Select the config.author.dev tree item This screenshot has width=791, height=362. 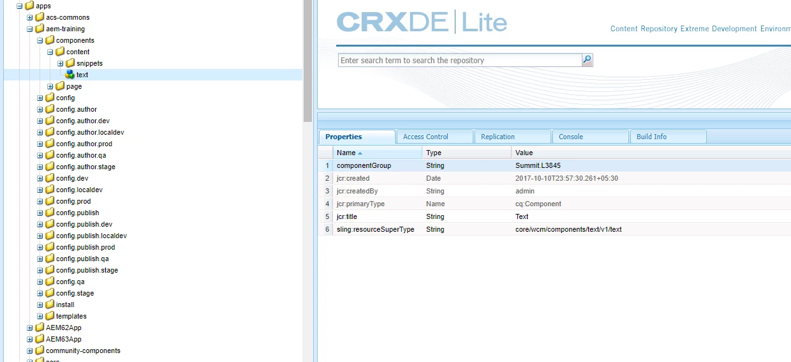(x=83, y=121)
